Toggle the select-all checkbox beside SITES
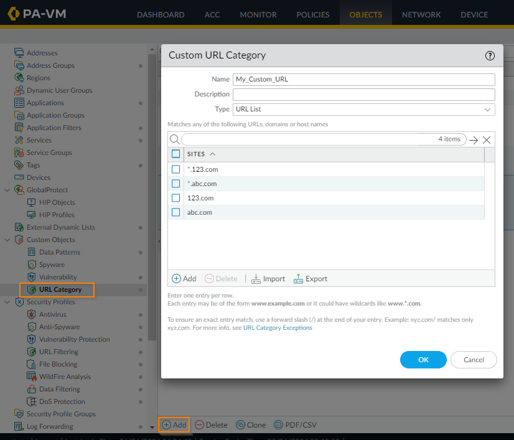Image resolution: width=514 pixels, height=440 pixels. 176,154
